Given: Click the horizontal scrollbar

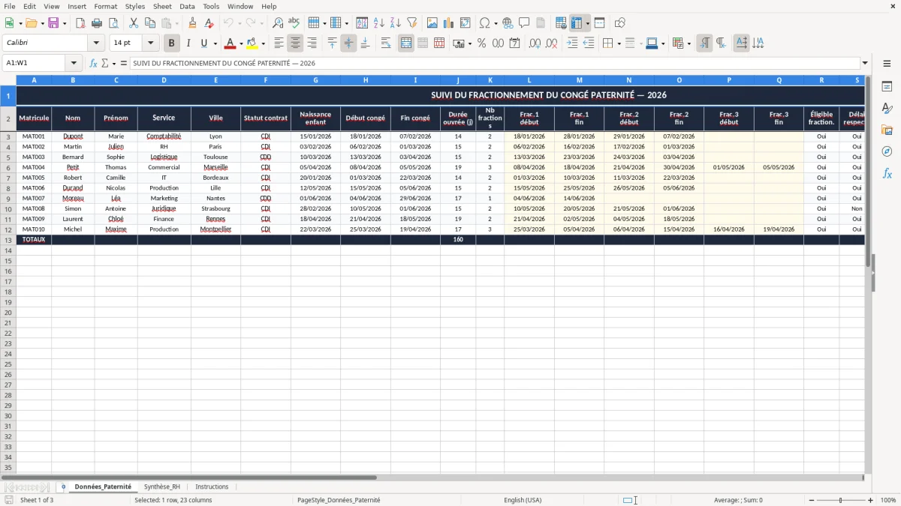Looking at the screenshot, I should coord(189,478).
